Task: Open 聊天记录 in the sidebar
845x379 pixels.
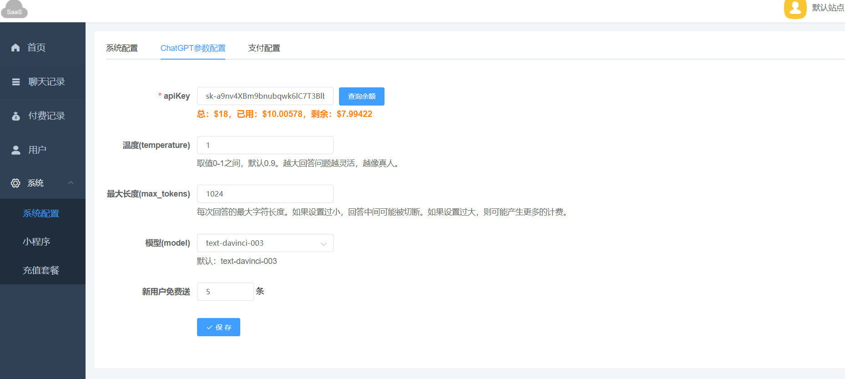Action: (x=43, y=82)
